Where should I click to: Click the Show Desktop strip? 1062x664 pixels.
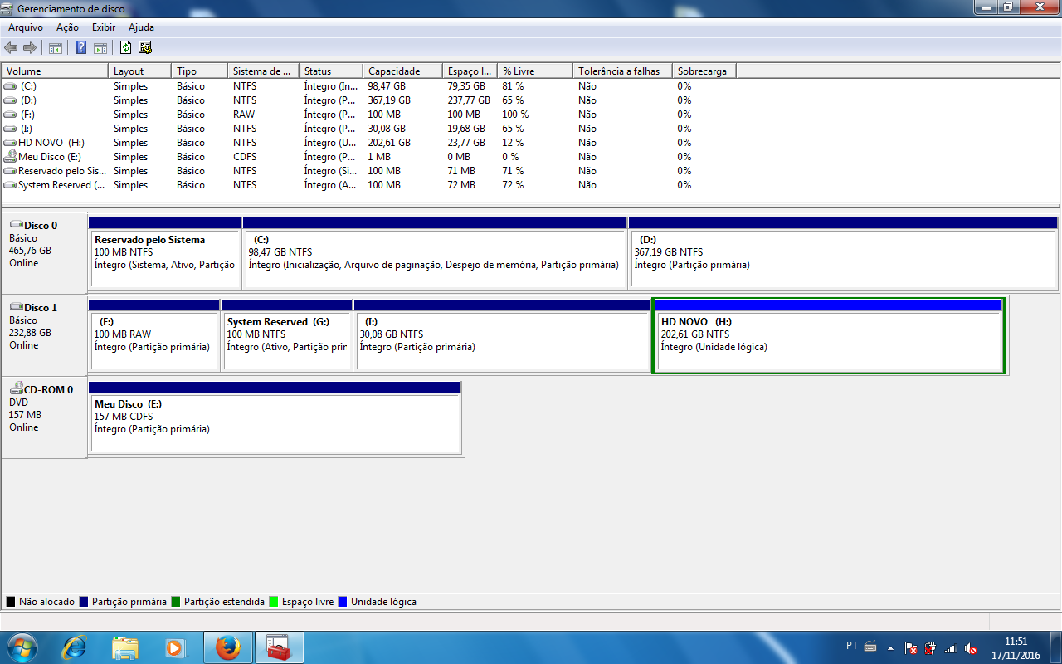[1055, 647]
